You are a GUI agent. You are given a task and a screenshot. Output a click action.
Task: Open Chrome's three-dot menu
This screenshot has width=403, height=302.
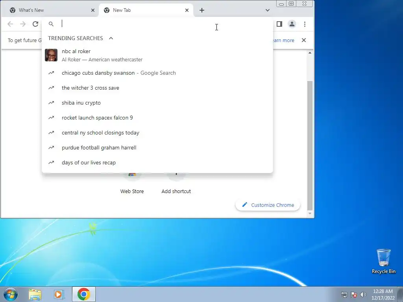click(x=305, y=24)
